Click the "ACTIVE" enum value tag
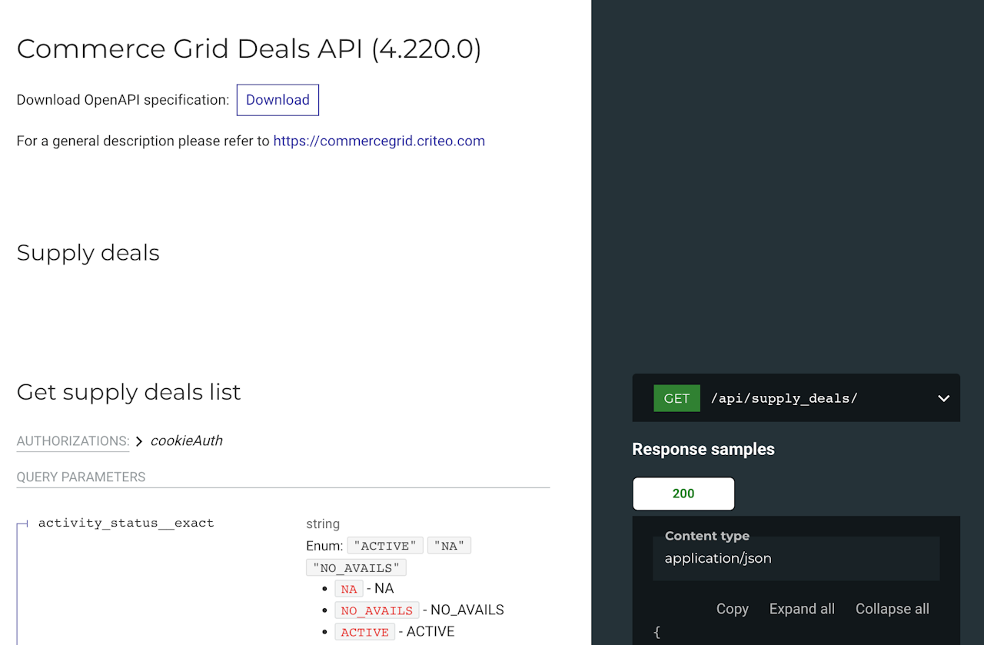The width and height of the screenshot is (984, 645). [385, 546]
